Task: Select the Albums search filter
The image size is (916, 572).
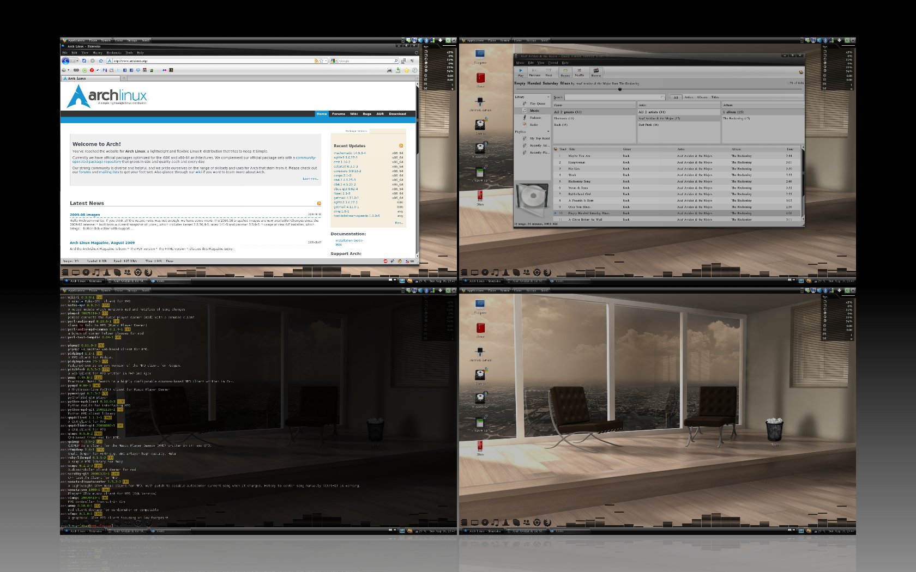Action: (702, 98)
